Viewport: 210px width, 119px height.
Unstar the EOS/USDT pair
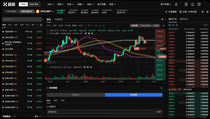pos(3,78)
